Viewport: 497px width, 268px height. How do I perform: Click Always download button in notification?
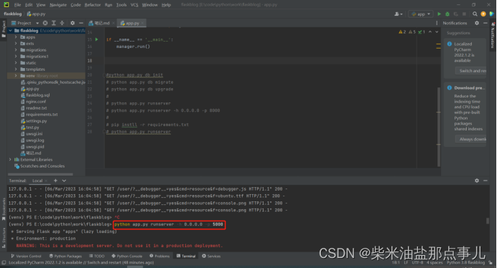[470, 139]
